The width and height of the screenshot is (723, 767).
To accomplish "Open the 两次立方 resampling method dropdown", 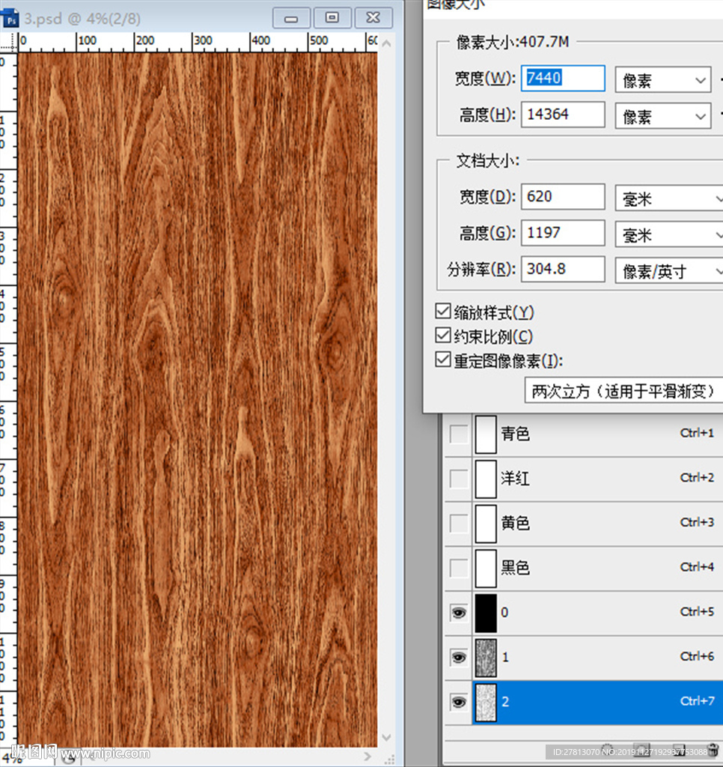I will (x=623, y=391).
